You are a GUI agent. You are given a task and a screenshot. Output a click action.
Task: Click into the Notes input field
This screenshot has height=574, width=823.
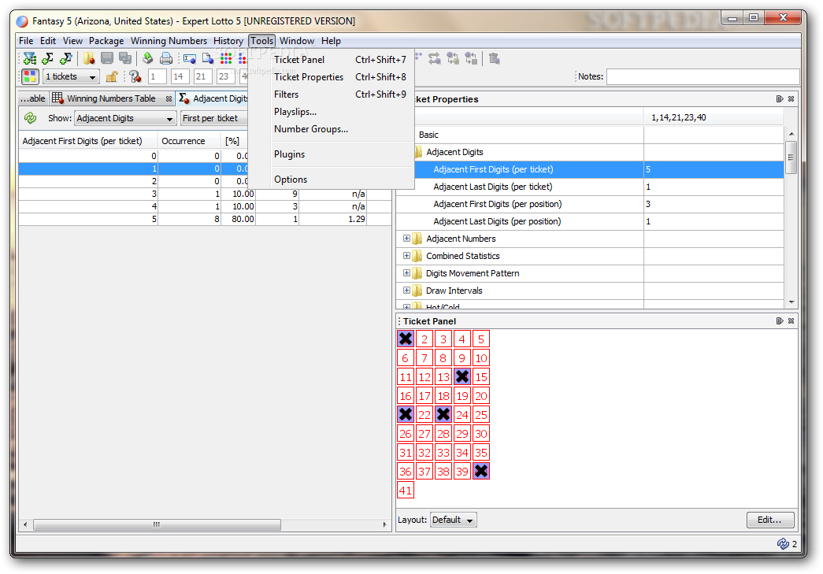click(x=703, y=76)
